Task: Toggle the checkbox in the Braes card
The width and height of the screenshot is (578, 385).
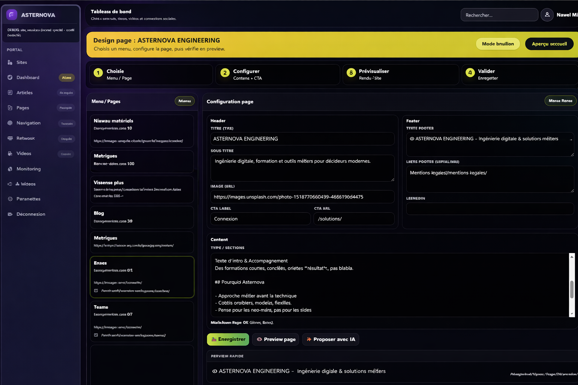Action: [x=96, y=291]
